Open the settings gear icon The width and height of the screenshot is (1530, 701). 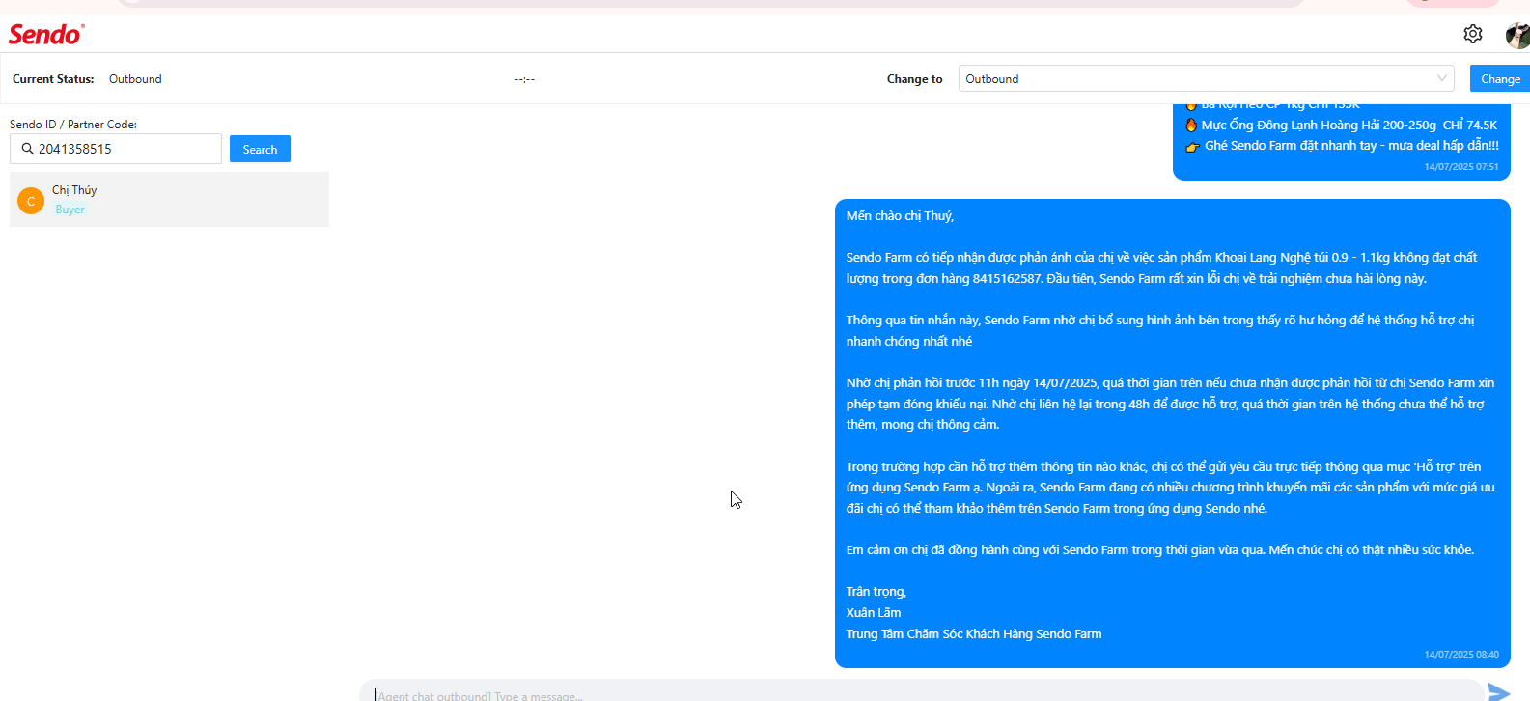pyautogui.click(x=1472, y=34)
